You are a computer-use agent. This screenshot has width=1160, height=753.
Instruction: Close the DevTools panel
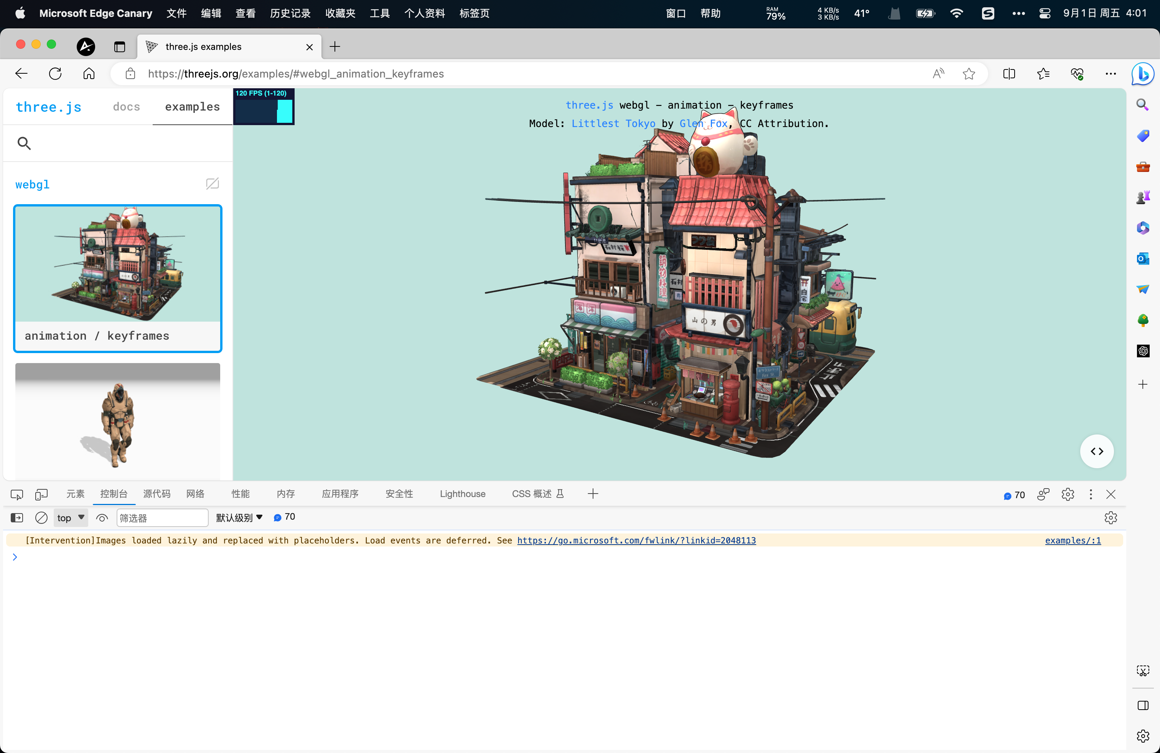[x=1111, y=495]
